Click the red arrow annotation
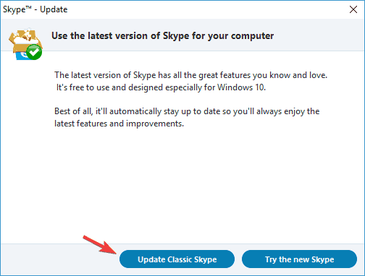 (x=99, y=244)
